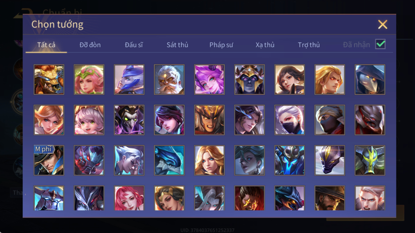Close the Chọn tướng dialog

point(383,24)
